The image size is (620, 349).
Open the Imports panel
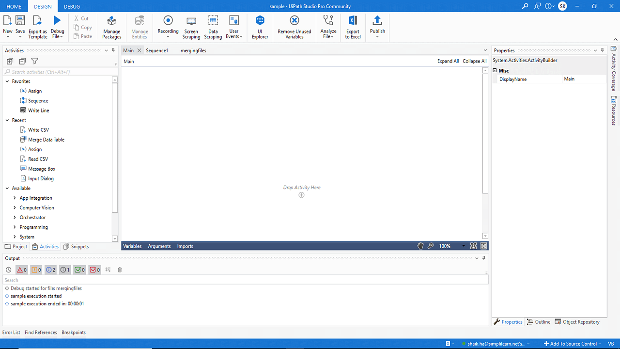click(185, 246)
